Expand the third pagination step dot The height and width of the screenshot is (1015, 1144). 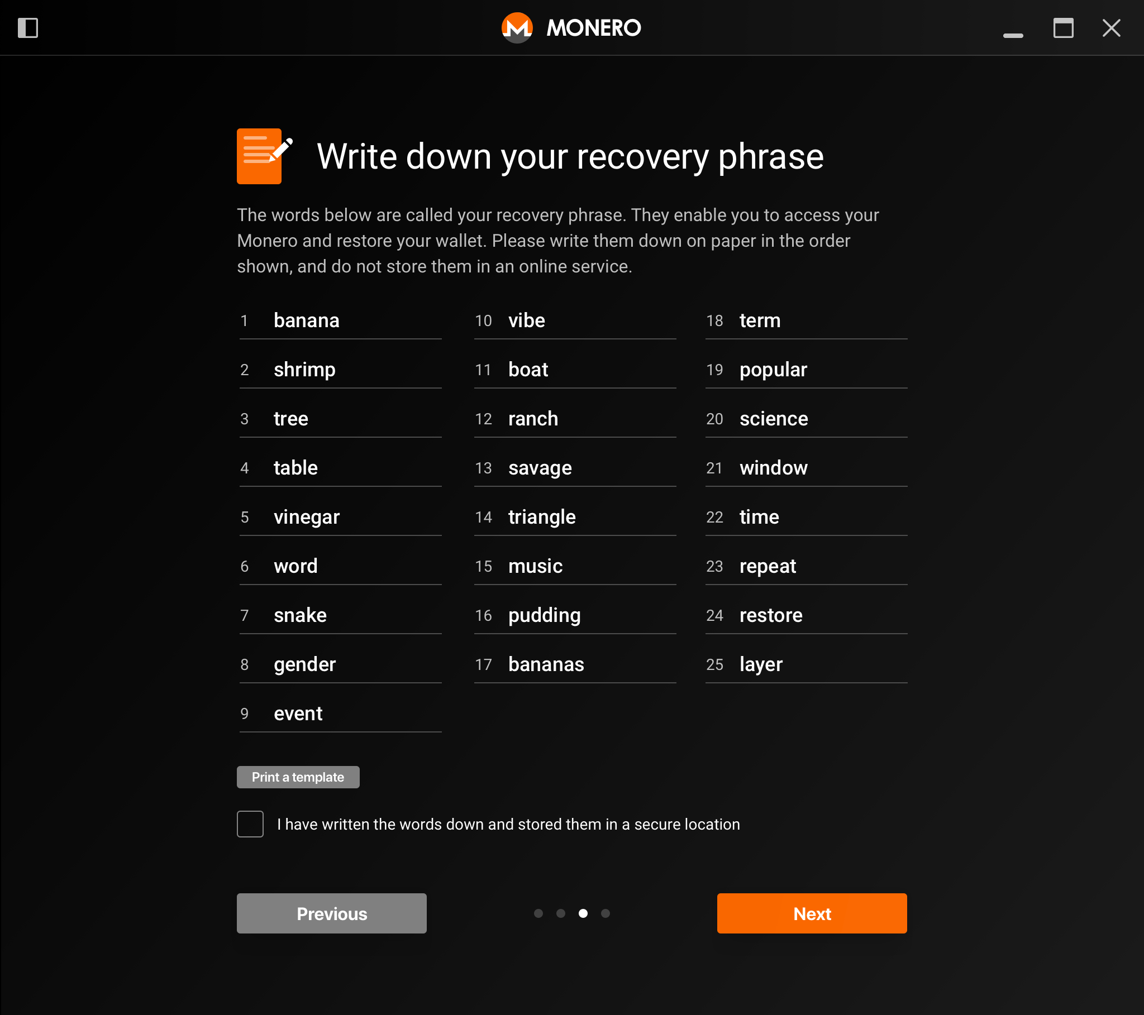pyautogui.click(x=583, y=913)
